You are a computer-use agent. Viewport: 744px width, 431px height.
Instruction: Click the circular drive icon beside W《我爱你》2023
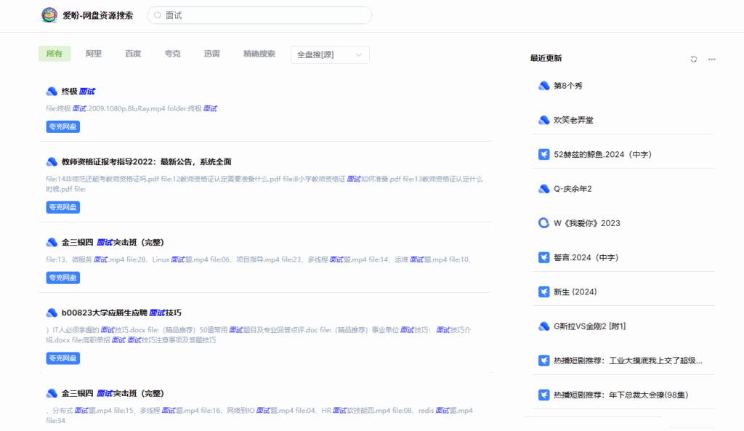(543, 222)
